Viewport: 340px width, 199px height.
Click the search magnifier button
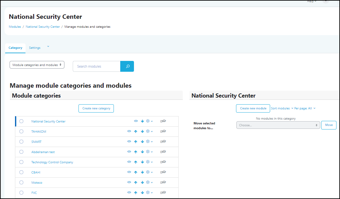pyautogui.click(x=127, y=66)
